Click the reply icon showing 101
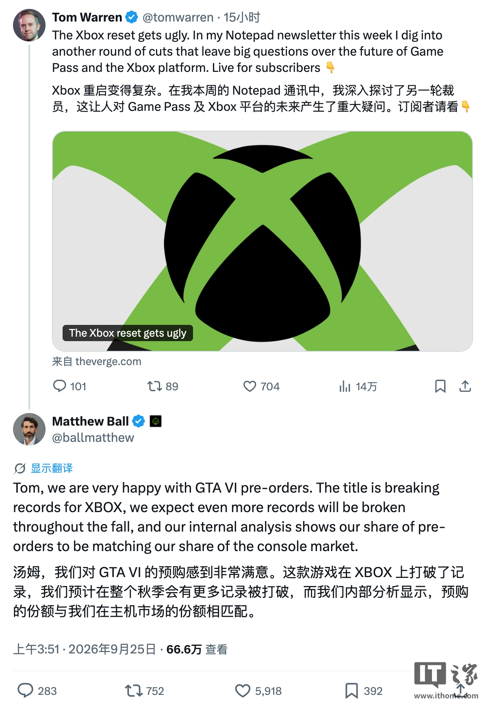The height and width of the screenshot is (705, 486). 59,386
